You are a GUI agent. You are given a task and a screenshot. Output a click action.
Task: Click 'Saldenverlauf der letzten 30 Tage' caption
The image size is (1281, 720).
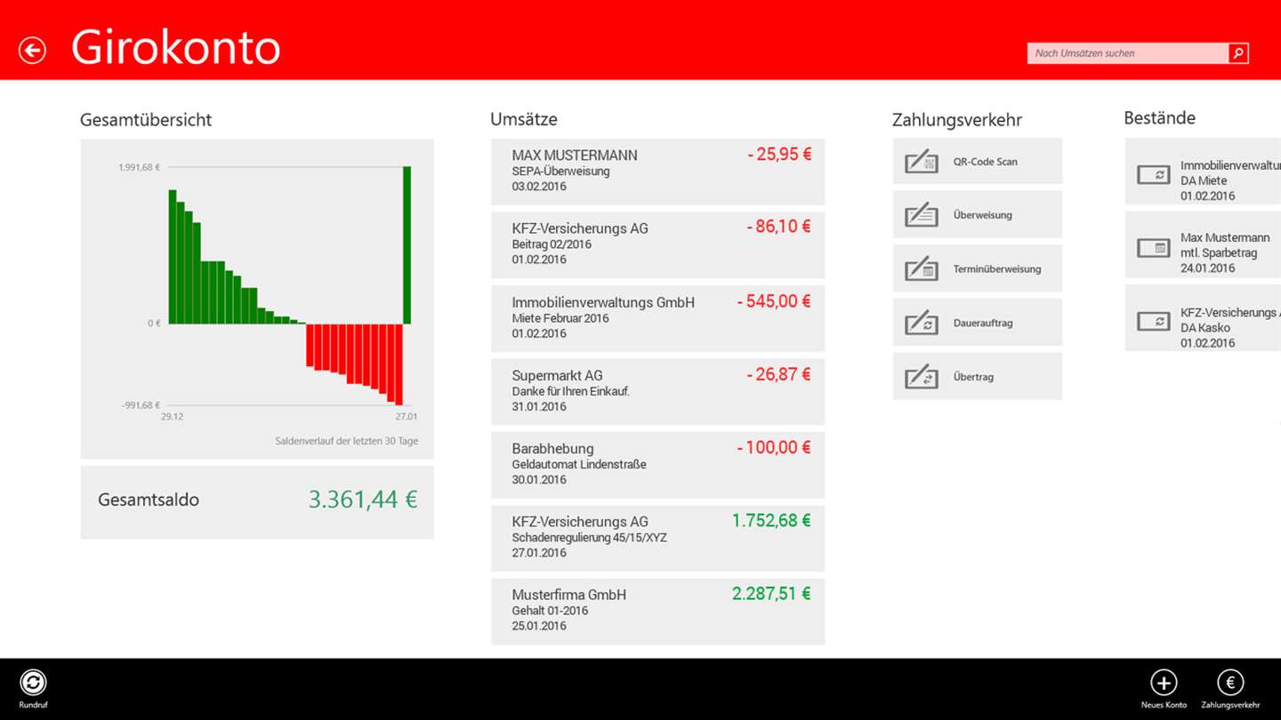[x=346, y=441]
